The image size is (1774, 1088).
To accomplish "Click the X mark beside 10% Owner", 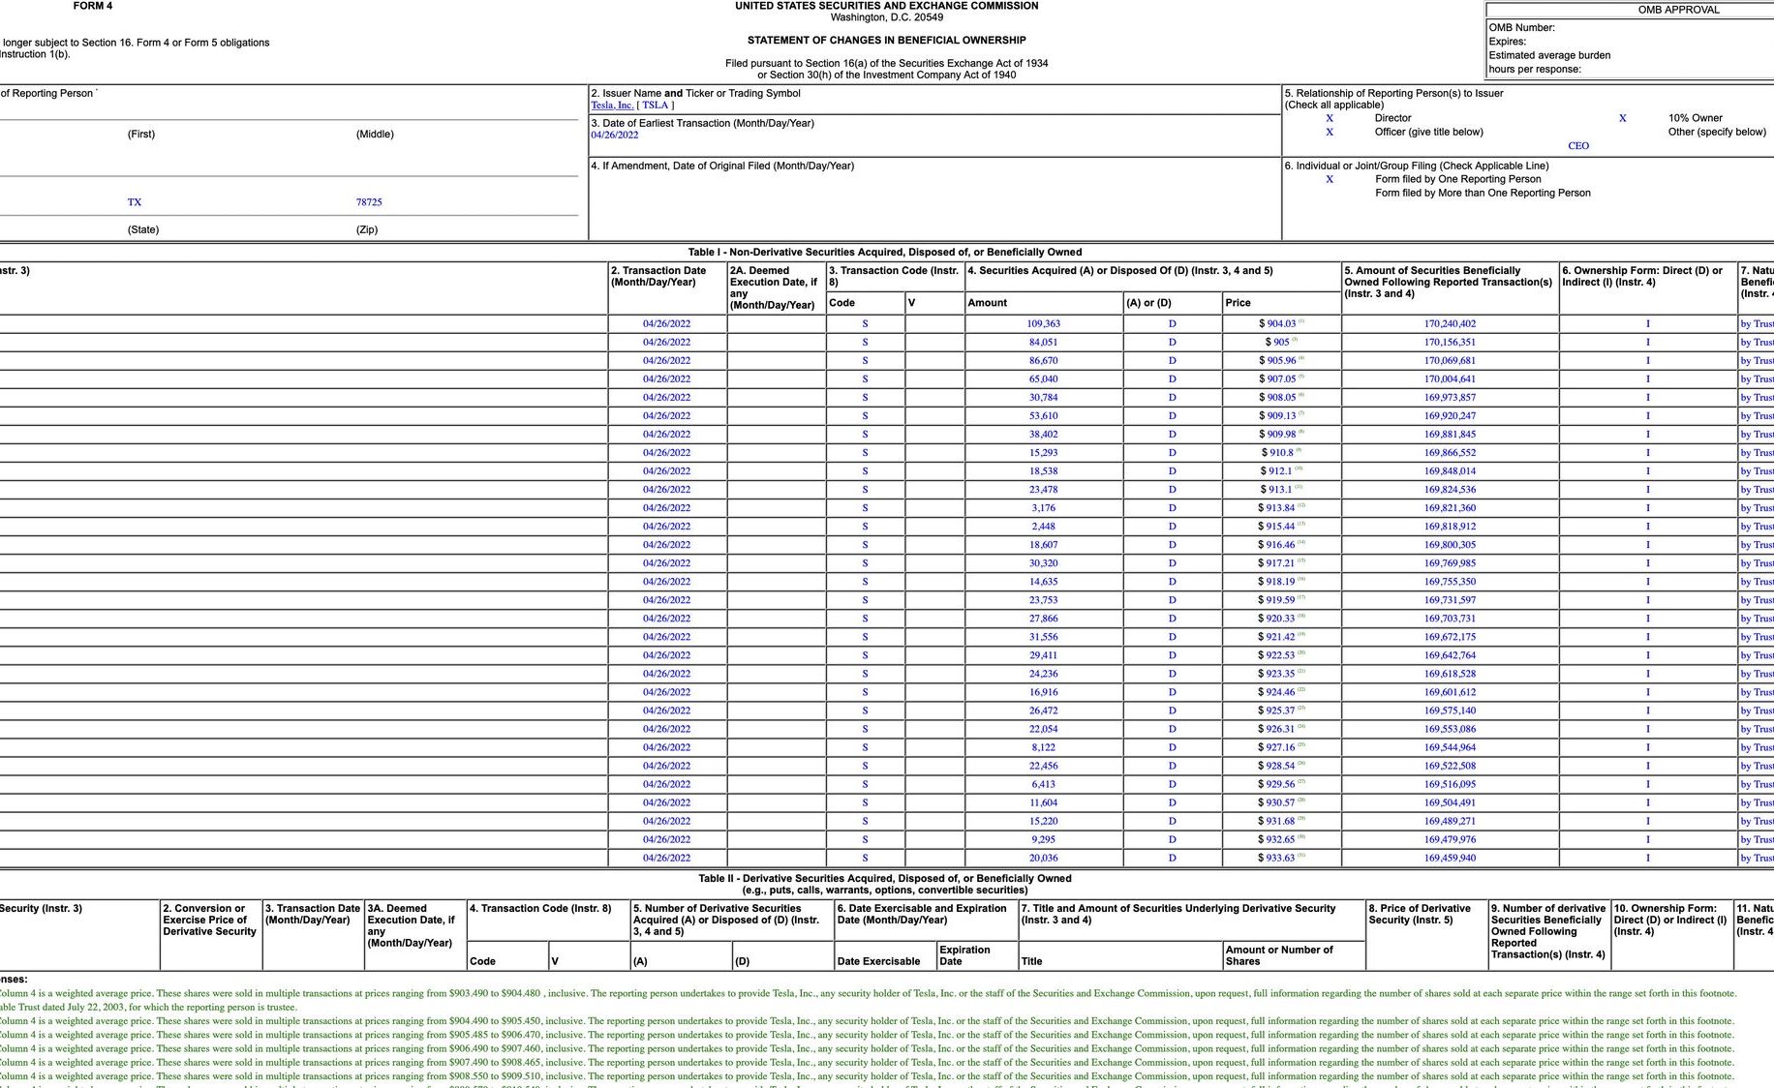I will click(x=1623, y=118).
